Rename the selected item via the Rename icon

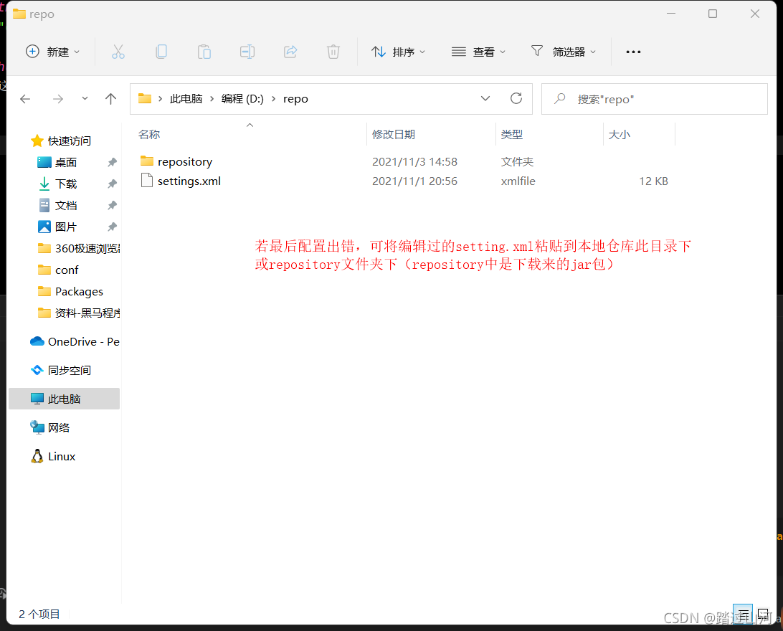247,51
